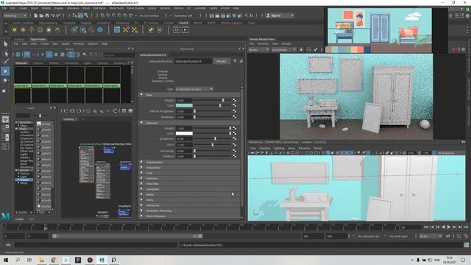Click the white Specular Color swatch
The height and width of the screenshot is (265, 471).
[184, 133]
